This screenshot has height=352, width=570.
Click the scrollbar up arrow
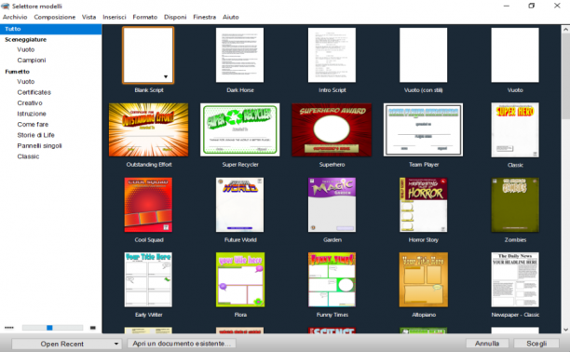[565, 29]
